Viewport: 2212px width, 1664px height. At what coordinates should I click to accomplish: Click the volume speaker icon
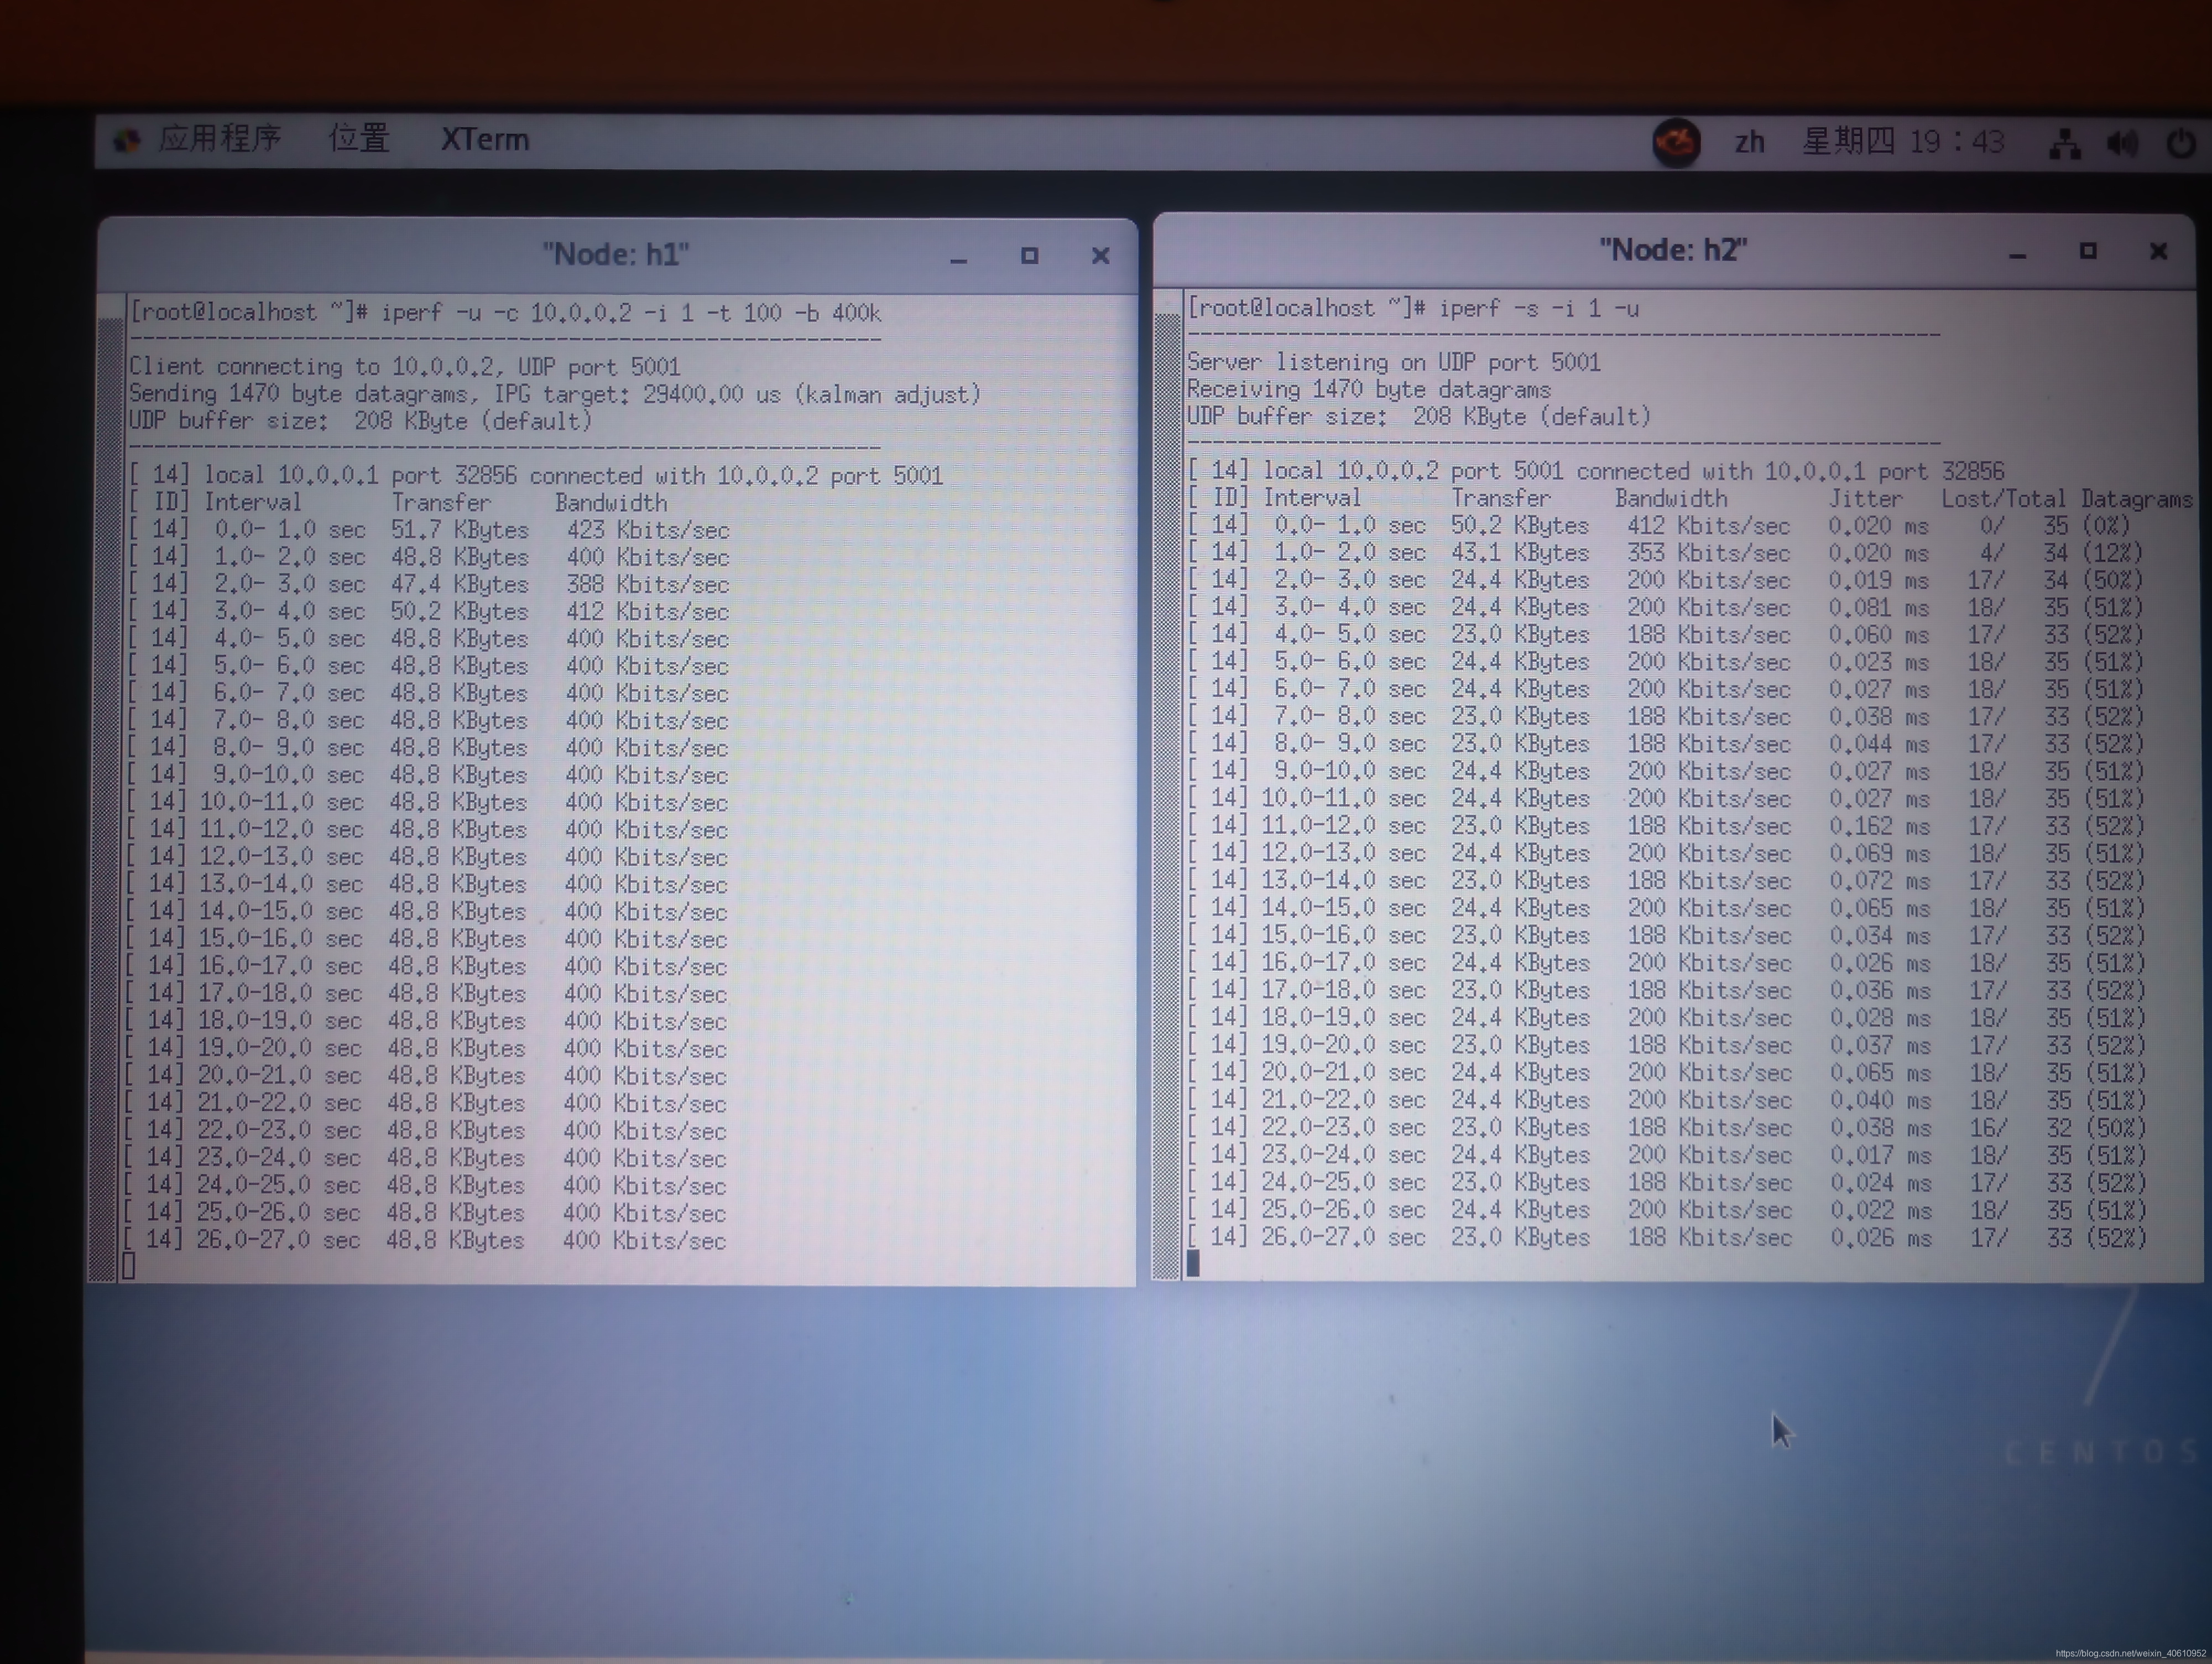2122,144
